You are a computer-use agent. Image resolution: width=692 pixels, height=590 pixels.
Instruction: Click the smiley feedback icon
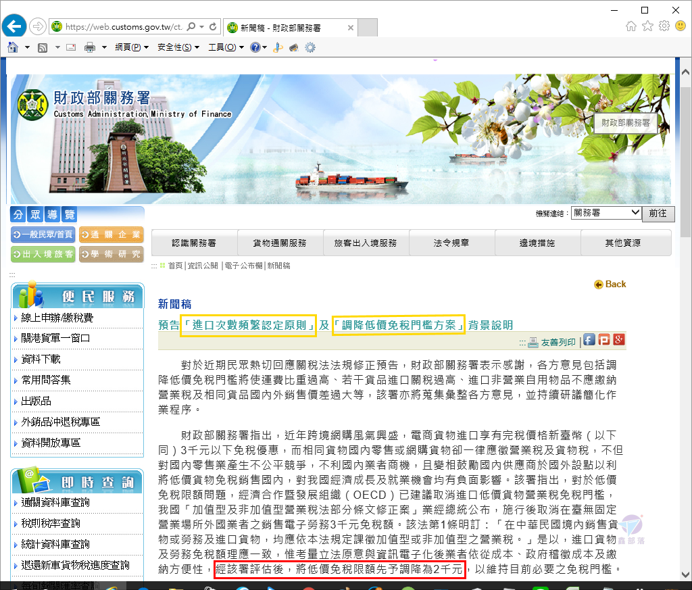tap(681, 26)
